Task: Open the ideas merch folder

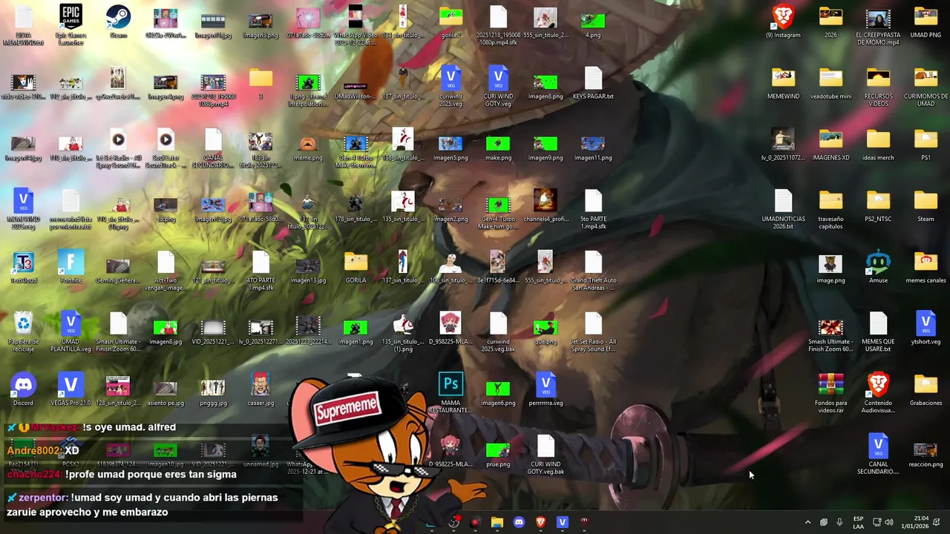Action: click(878, 145)
